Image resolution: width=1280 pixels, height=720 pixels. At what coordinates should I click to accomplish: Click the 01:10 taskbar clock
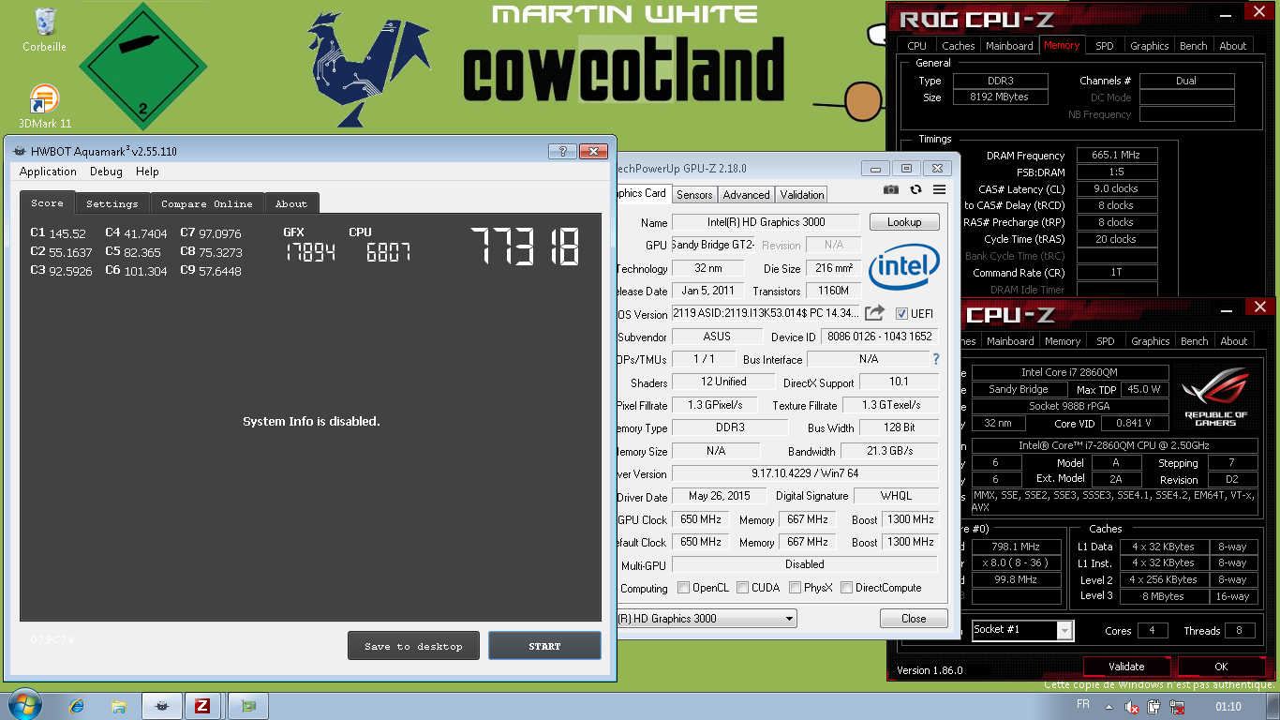1228,706
